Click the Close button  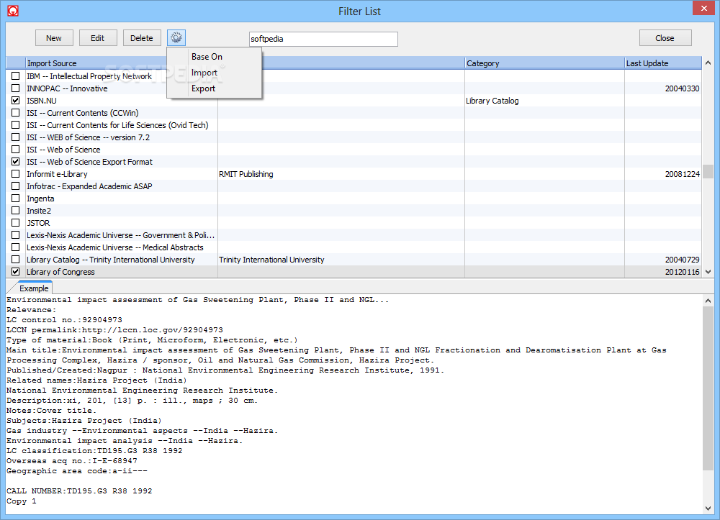tap(665, 38)
